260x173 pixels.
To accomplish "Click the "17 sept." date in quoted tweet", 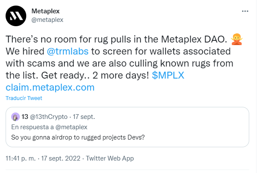I will (83, 117).
